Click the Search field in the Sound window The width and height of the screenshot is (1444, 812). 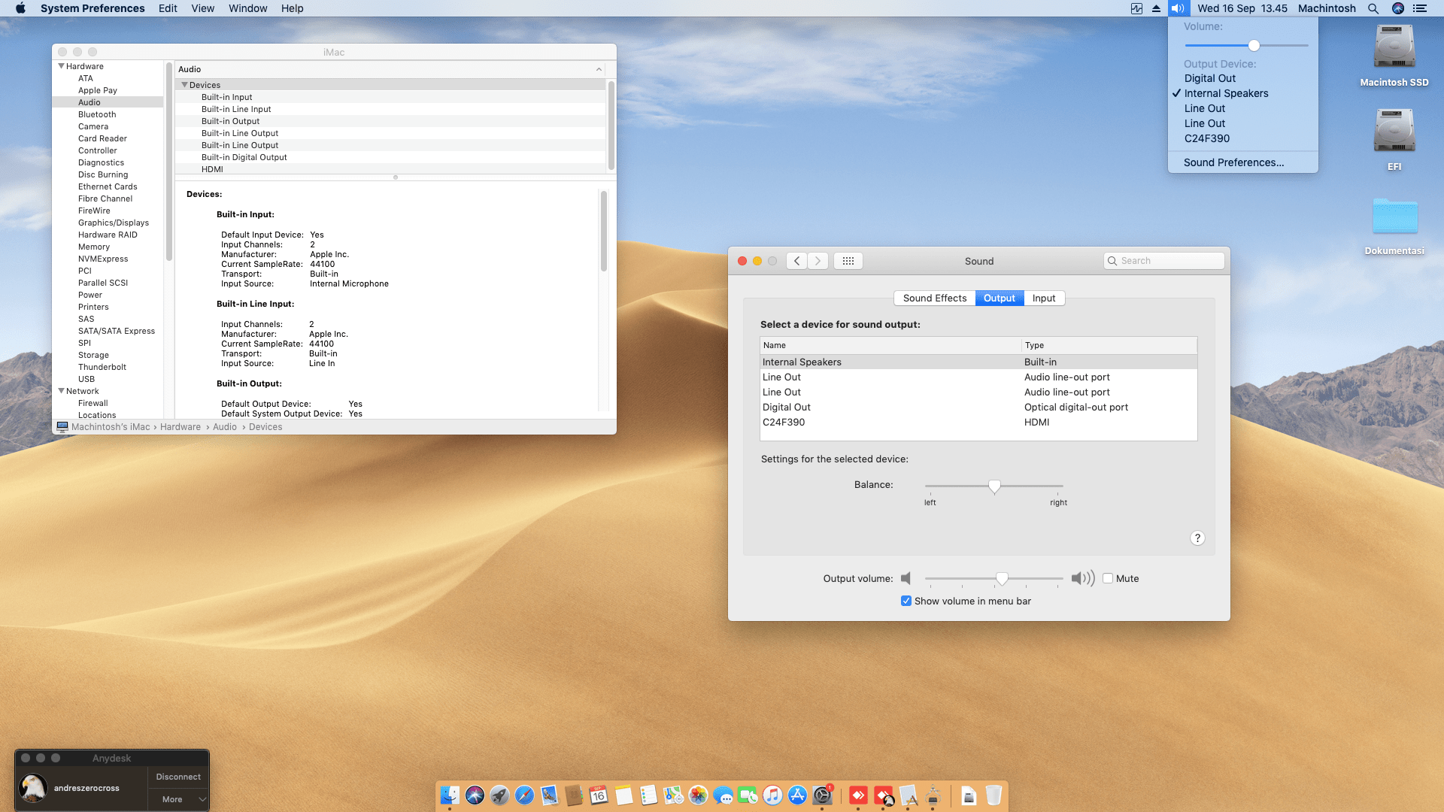click(x=1163, y=260)
